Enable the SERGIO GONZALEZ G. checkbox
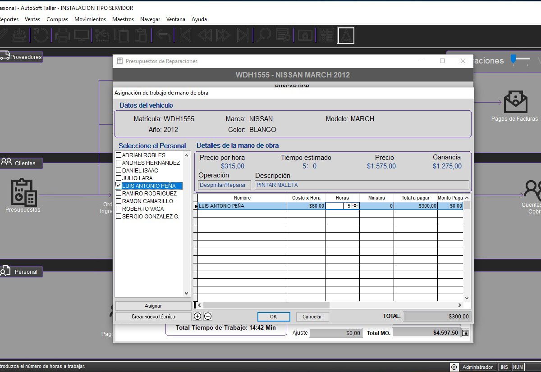The height and width of the screenshot is (372, 541). 119,217
